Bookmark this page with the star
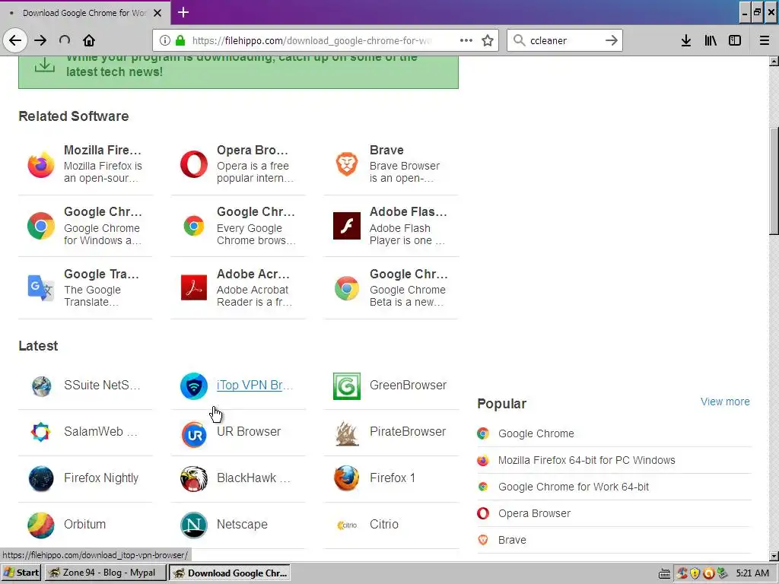The width and height of the screenshot is (779, 584). tap(488, 40)
